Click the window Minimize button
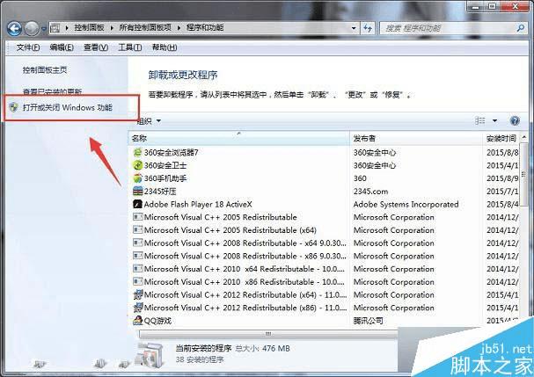Image resolution: width=534 pixels, height=377 pixels. pyautogui.click(x=475, y=6)
